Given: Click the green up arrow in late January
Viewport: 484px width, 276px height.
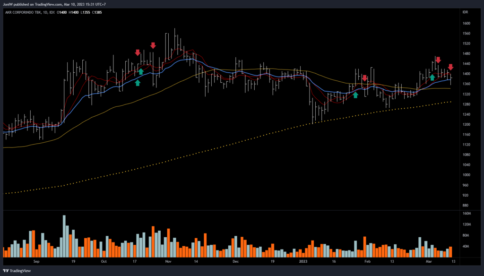Looking at the screenshot, I should [x=355, y=95].
